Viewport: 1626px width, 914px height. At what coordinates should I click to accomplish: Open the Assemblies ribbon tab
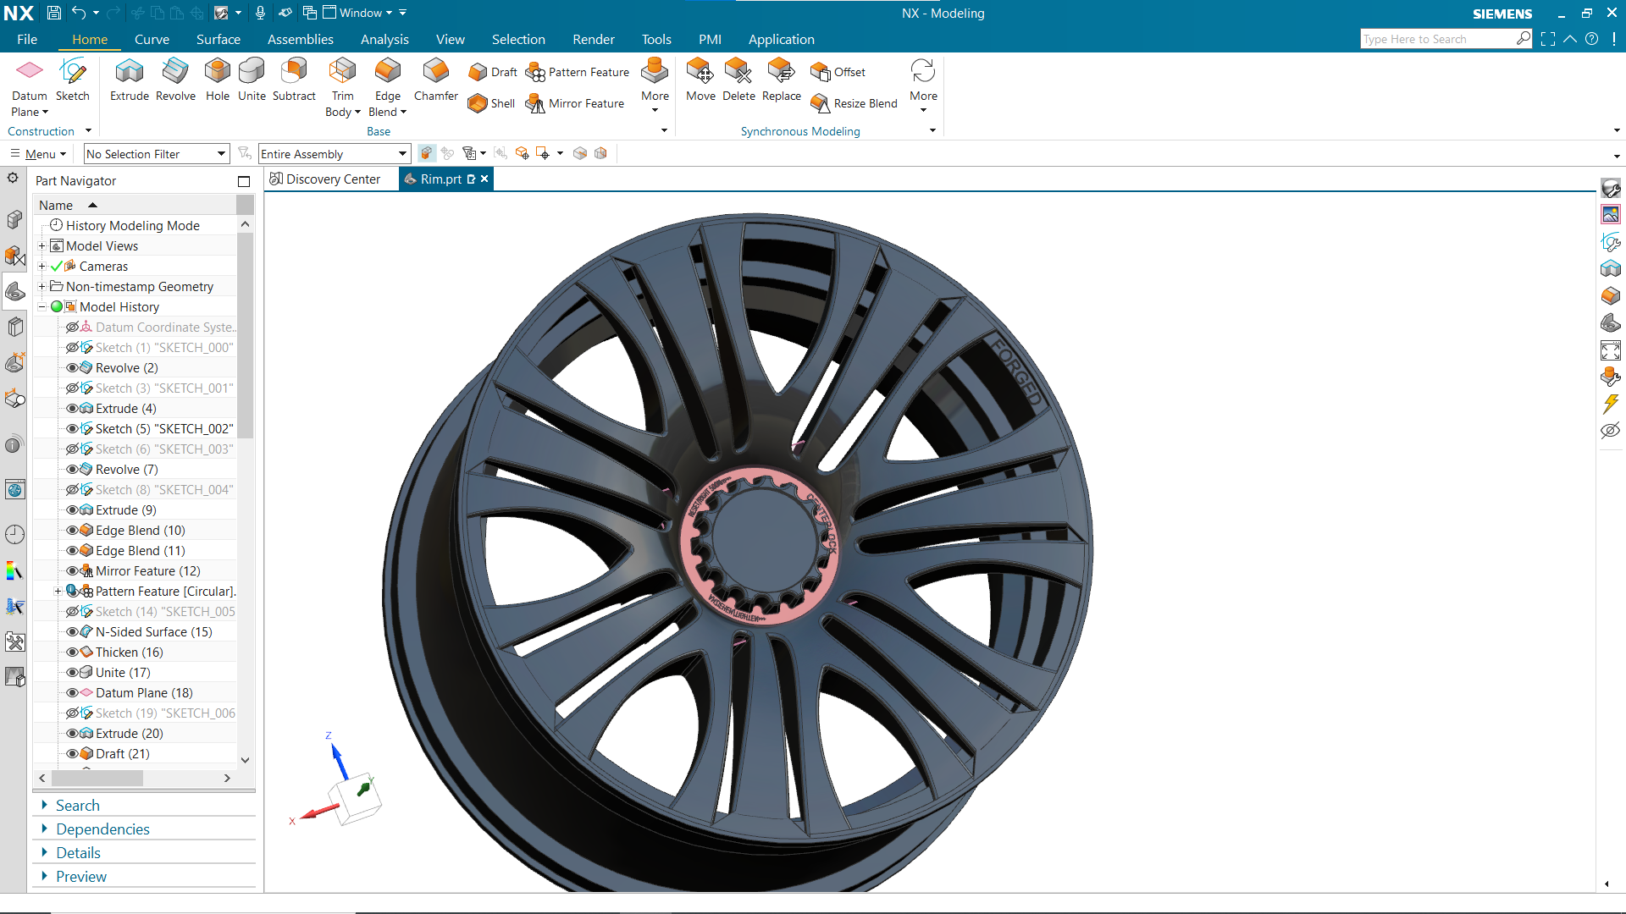(300, 40)
